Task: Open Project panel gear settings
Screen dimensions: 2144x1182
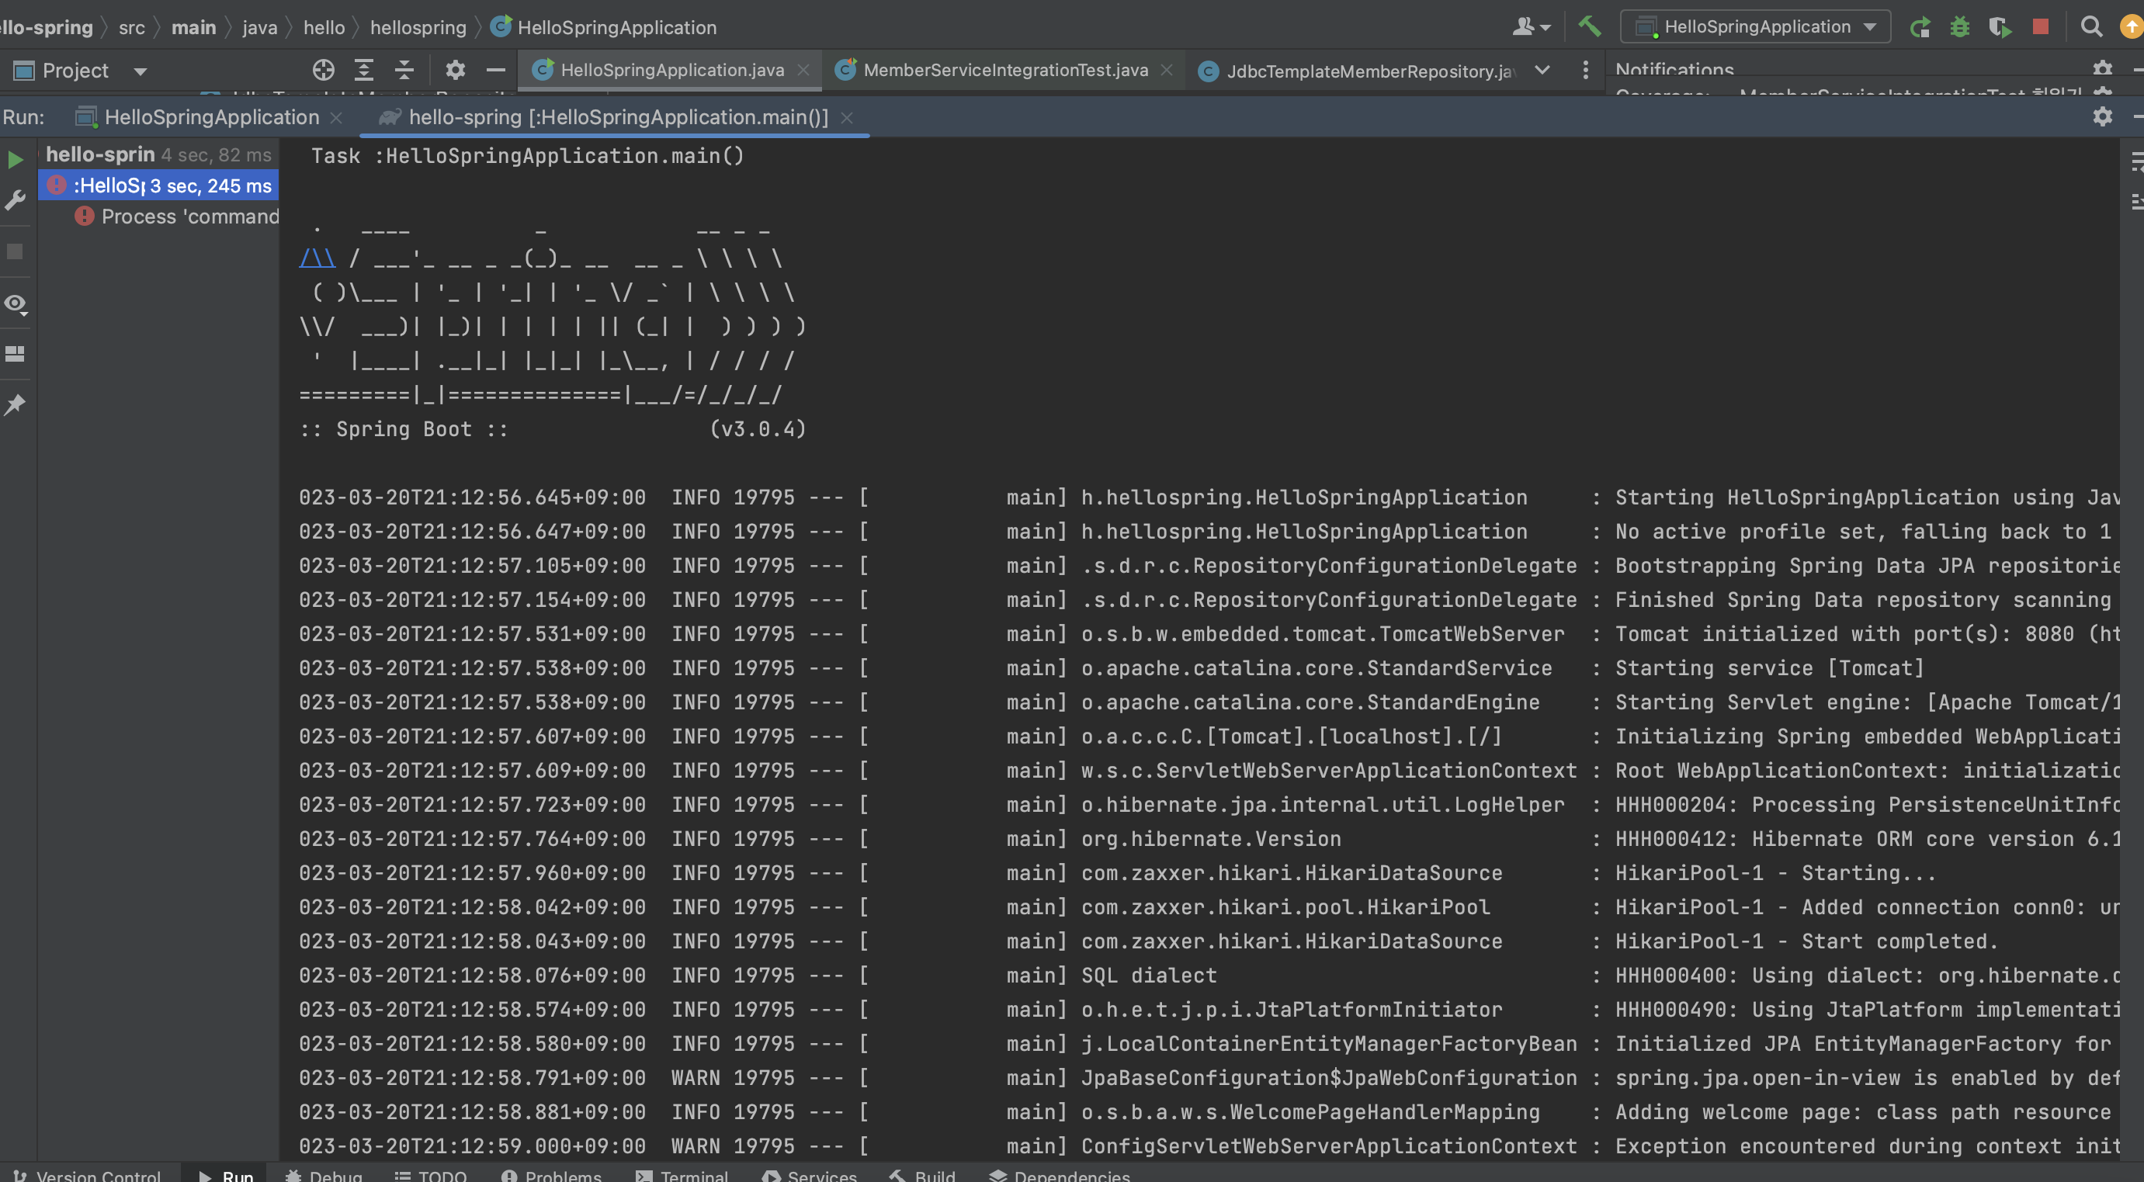Action: [455, 70]
